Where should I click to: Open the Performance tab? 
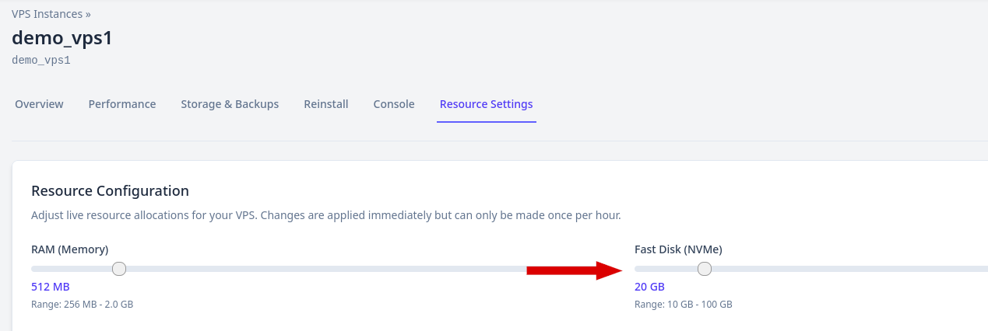122,104
